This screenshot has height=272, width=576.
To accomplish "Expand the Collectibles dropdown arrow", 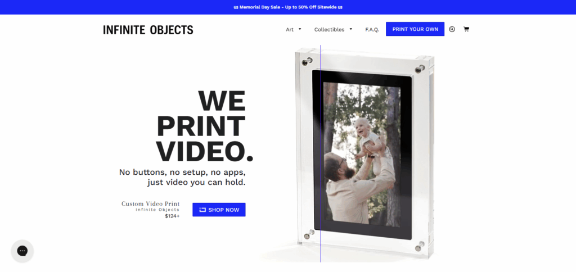I will click(351, 29).
